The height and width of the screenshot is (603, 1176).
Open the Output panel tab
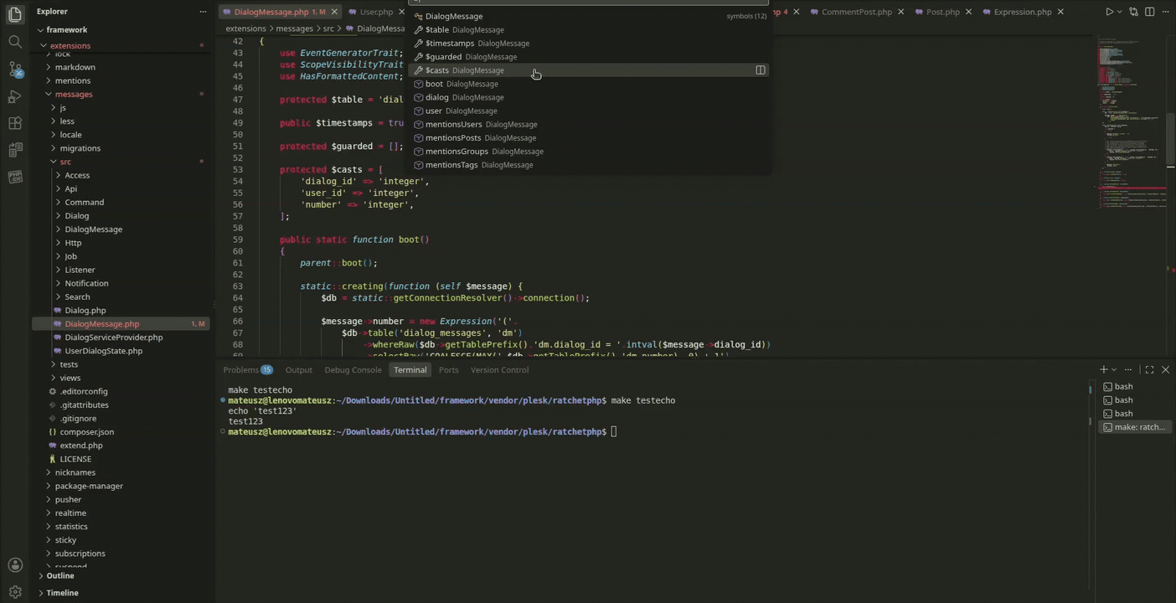click(298, 369)
